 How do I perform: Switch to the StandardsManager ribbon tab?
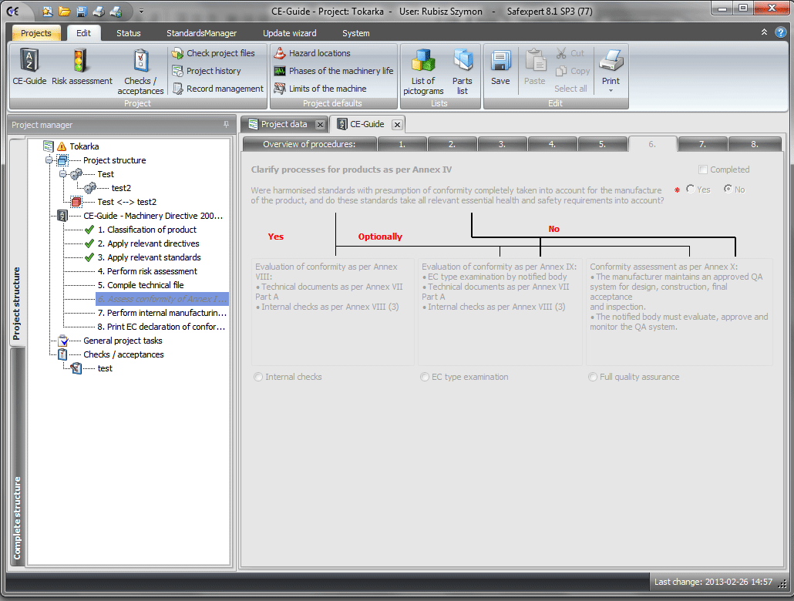point(201,33)
